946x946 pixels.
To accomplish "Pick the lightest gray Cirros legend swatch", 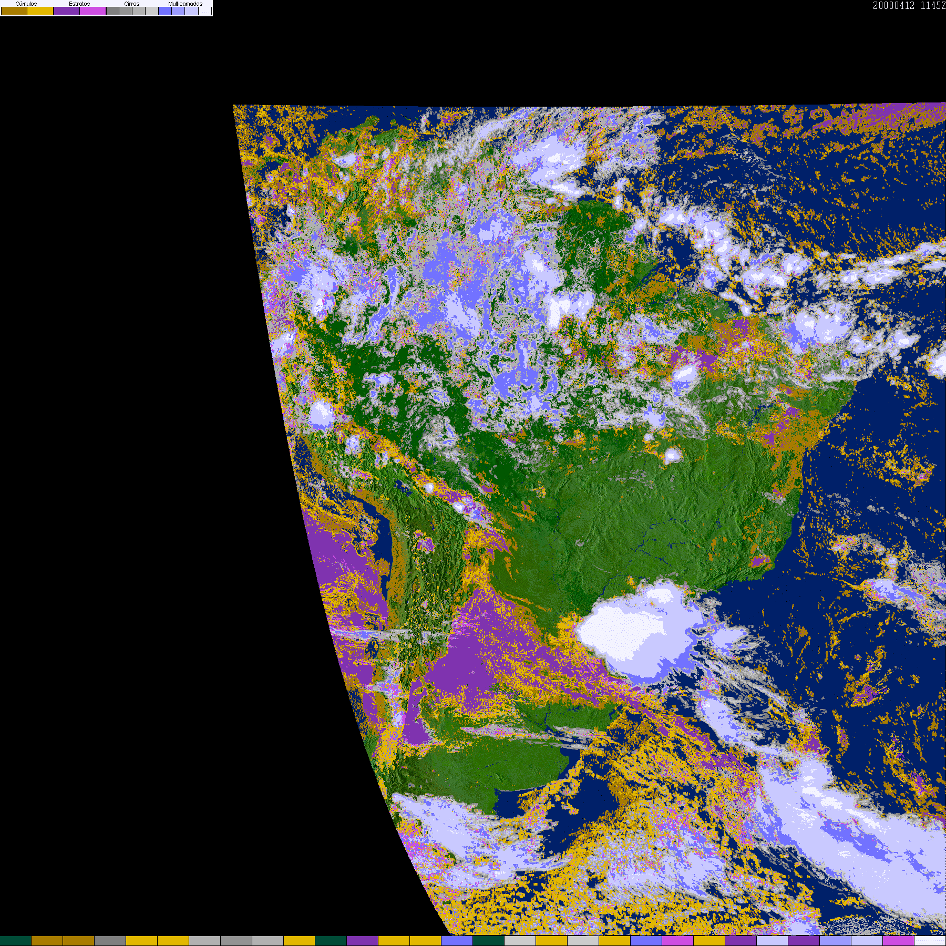I will click(x=152, y=11).
